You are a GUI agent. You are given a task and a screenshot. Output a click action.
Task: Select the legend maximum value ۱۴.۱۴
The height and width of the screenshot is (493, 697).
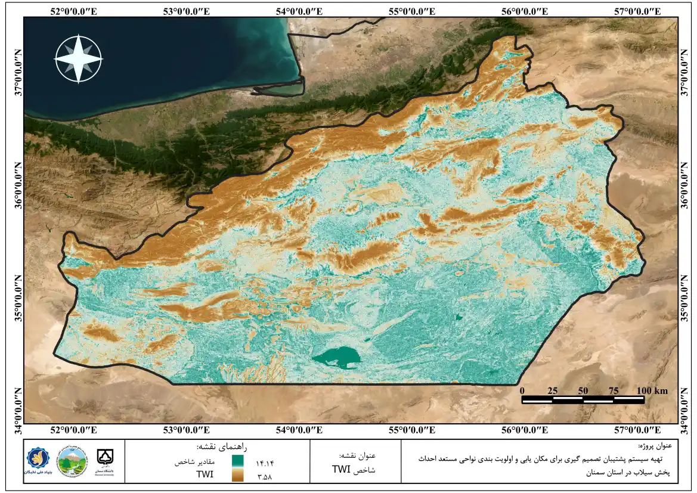click(265, 463)
